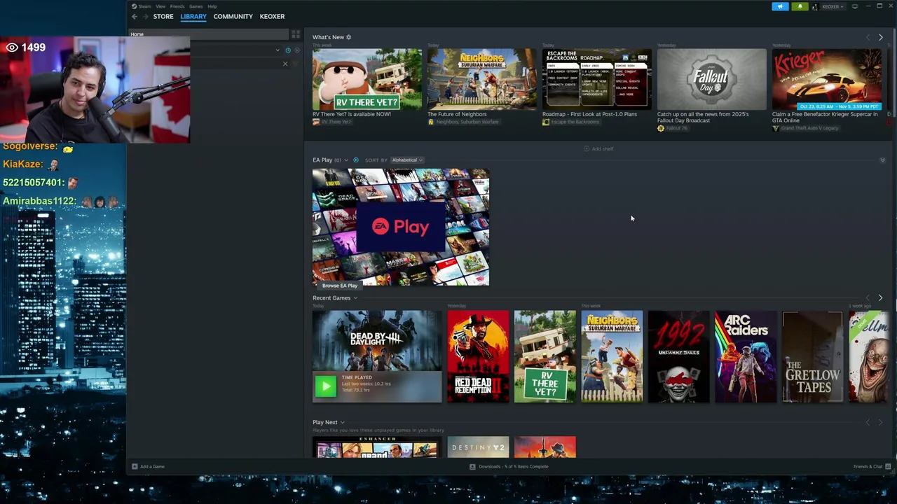This screenshot has width=897, height=504.
Task: Toggle show ready-to-play games icon
Action: (x=297, y=50)
